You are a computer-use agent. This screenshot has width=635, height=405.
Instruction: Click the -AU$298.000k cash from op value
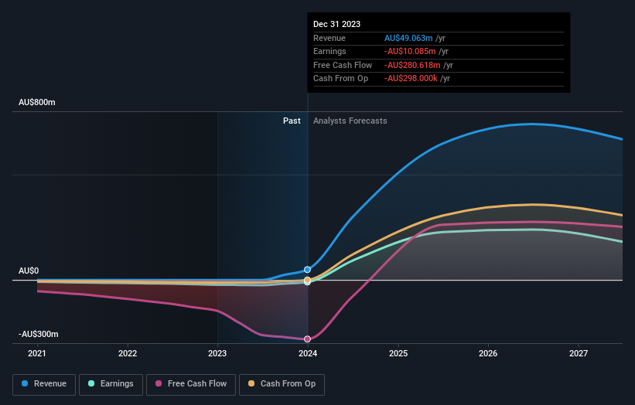tap(411, 79)
